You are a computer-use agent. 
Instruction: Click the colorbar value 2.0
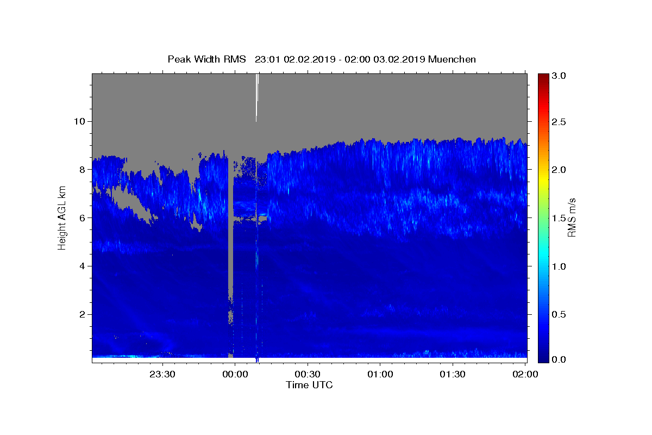tap(560, 170)
